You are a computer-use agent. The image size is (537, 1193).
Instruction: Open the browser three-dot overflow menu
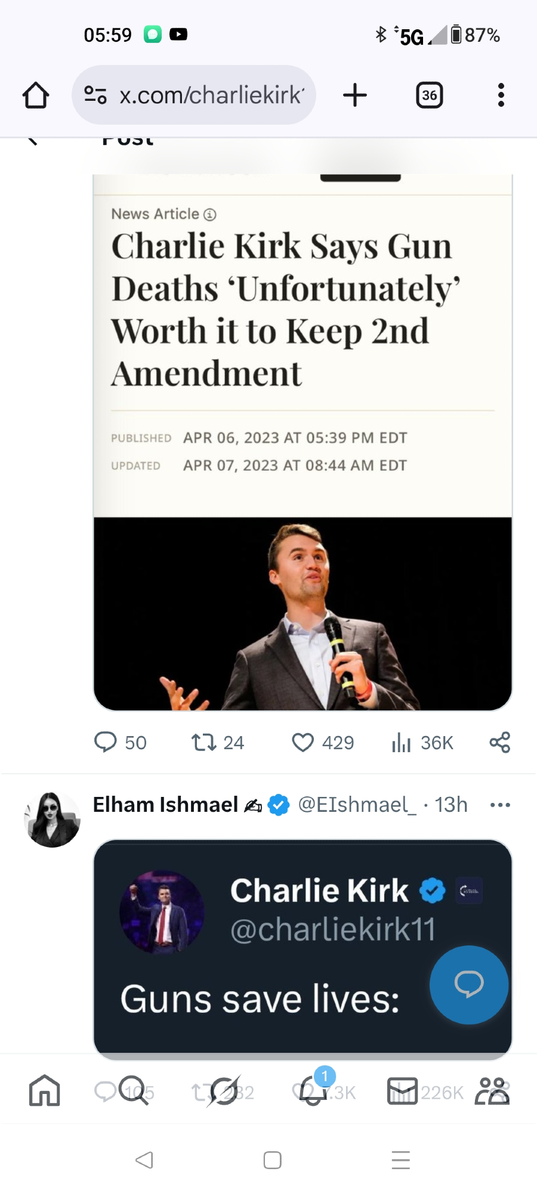tap(501, 95)
